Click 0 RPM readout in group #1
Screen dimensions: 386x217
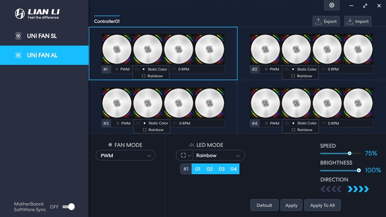[184, 69]
